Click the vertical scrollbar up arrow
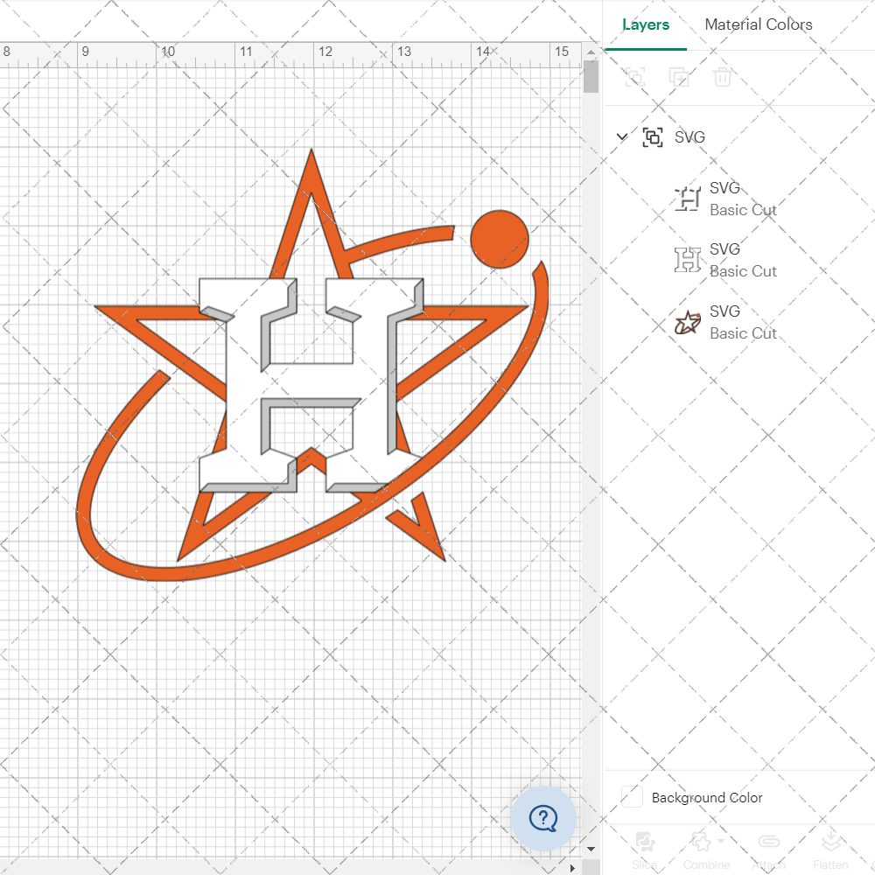 coord(591,52)
